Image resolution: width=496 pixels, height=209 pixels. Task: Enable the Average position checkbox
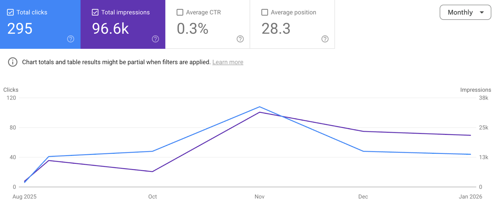(264, 12)
